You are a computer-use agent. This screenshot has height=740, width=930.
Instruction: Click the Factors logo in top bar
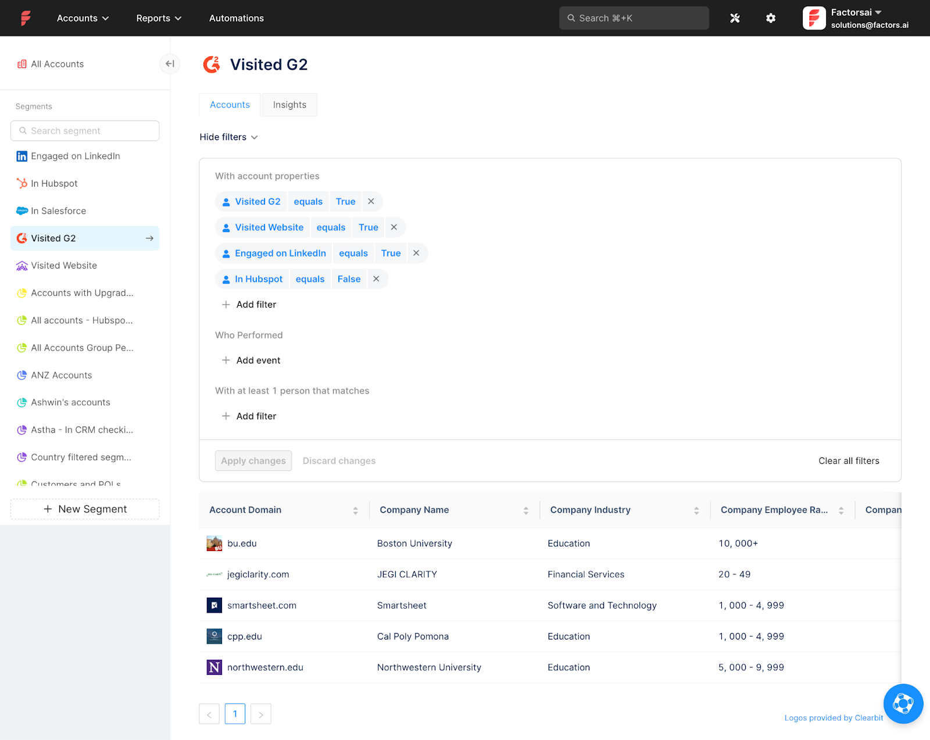26,18
